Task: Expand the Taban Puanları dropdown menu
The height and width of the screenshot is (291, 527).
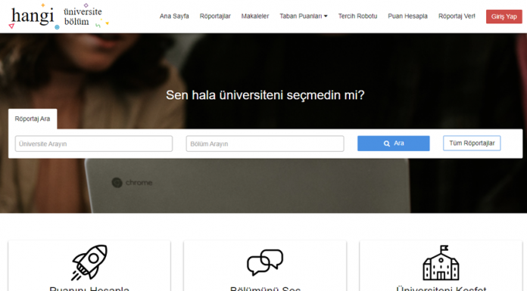Action: click(304, 16)
